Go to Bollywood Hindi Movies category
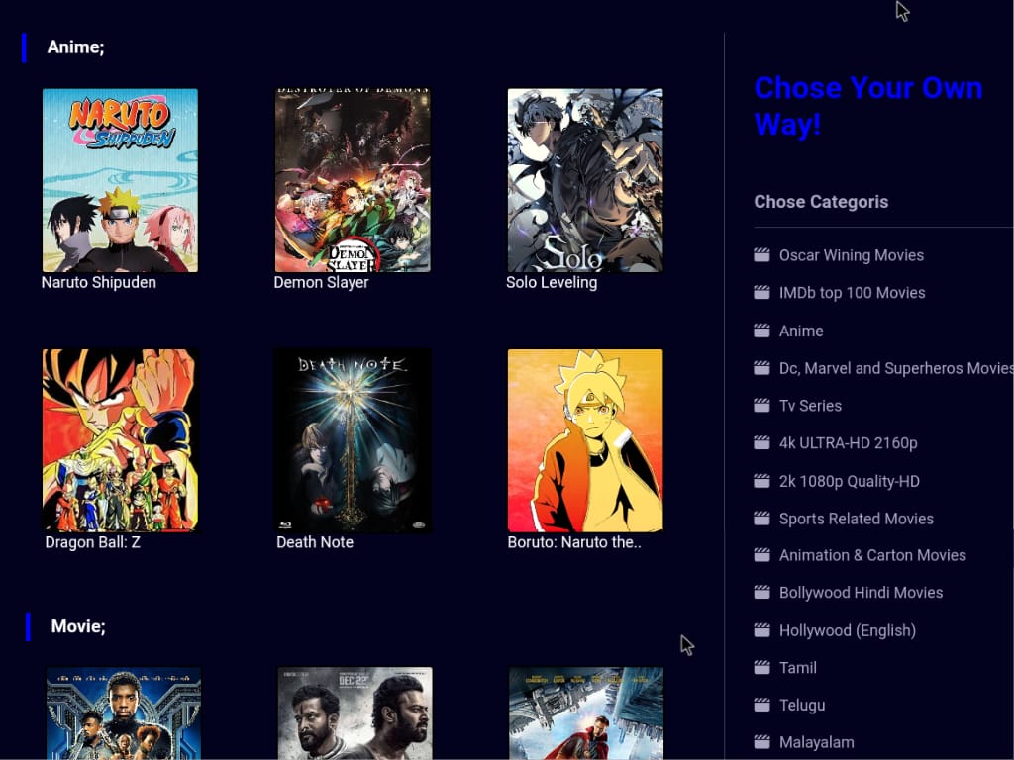This screenshot has width=1014, height=760. [x=861, y=593]
